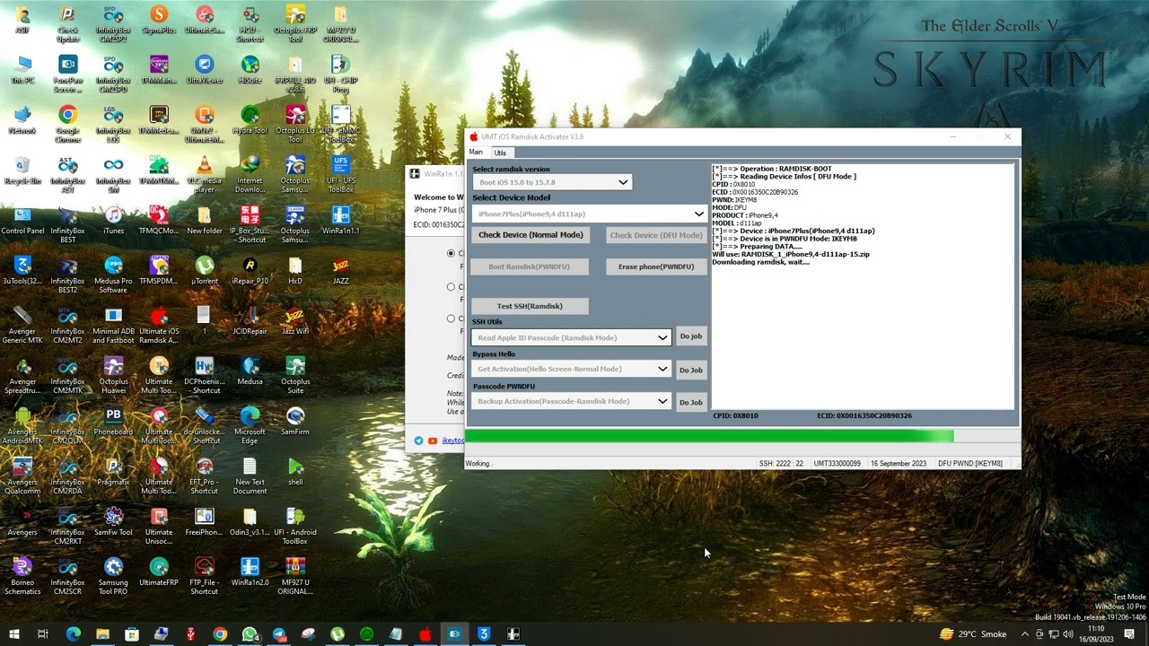Click the Test SSH(Ramdisk) button

point(530,306)
